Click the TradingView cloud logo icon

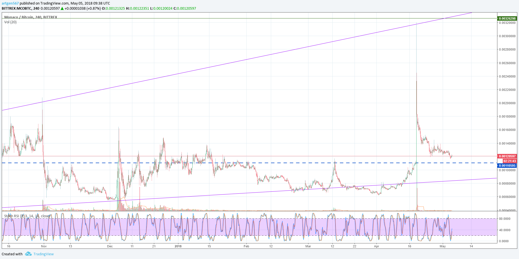28,254
